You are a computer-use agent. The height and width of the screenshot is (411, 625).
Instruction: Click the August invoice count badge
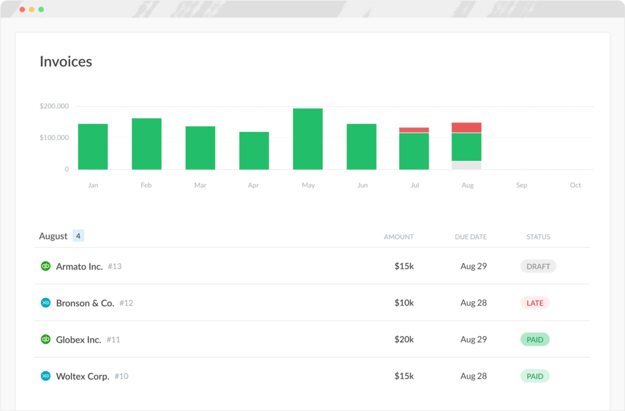pos(77,235)
